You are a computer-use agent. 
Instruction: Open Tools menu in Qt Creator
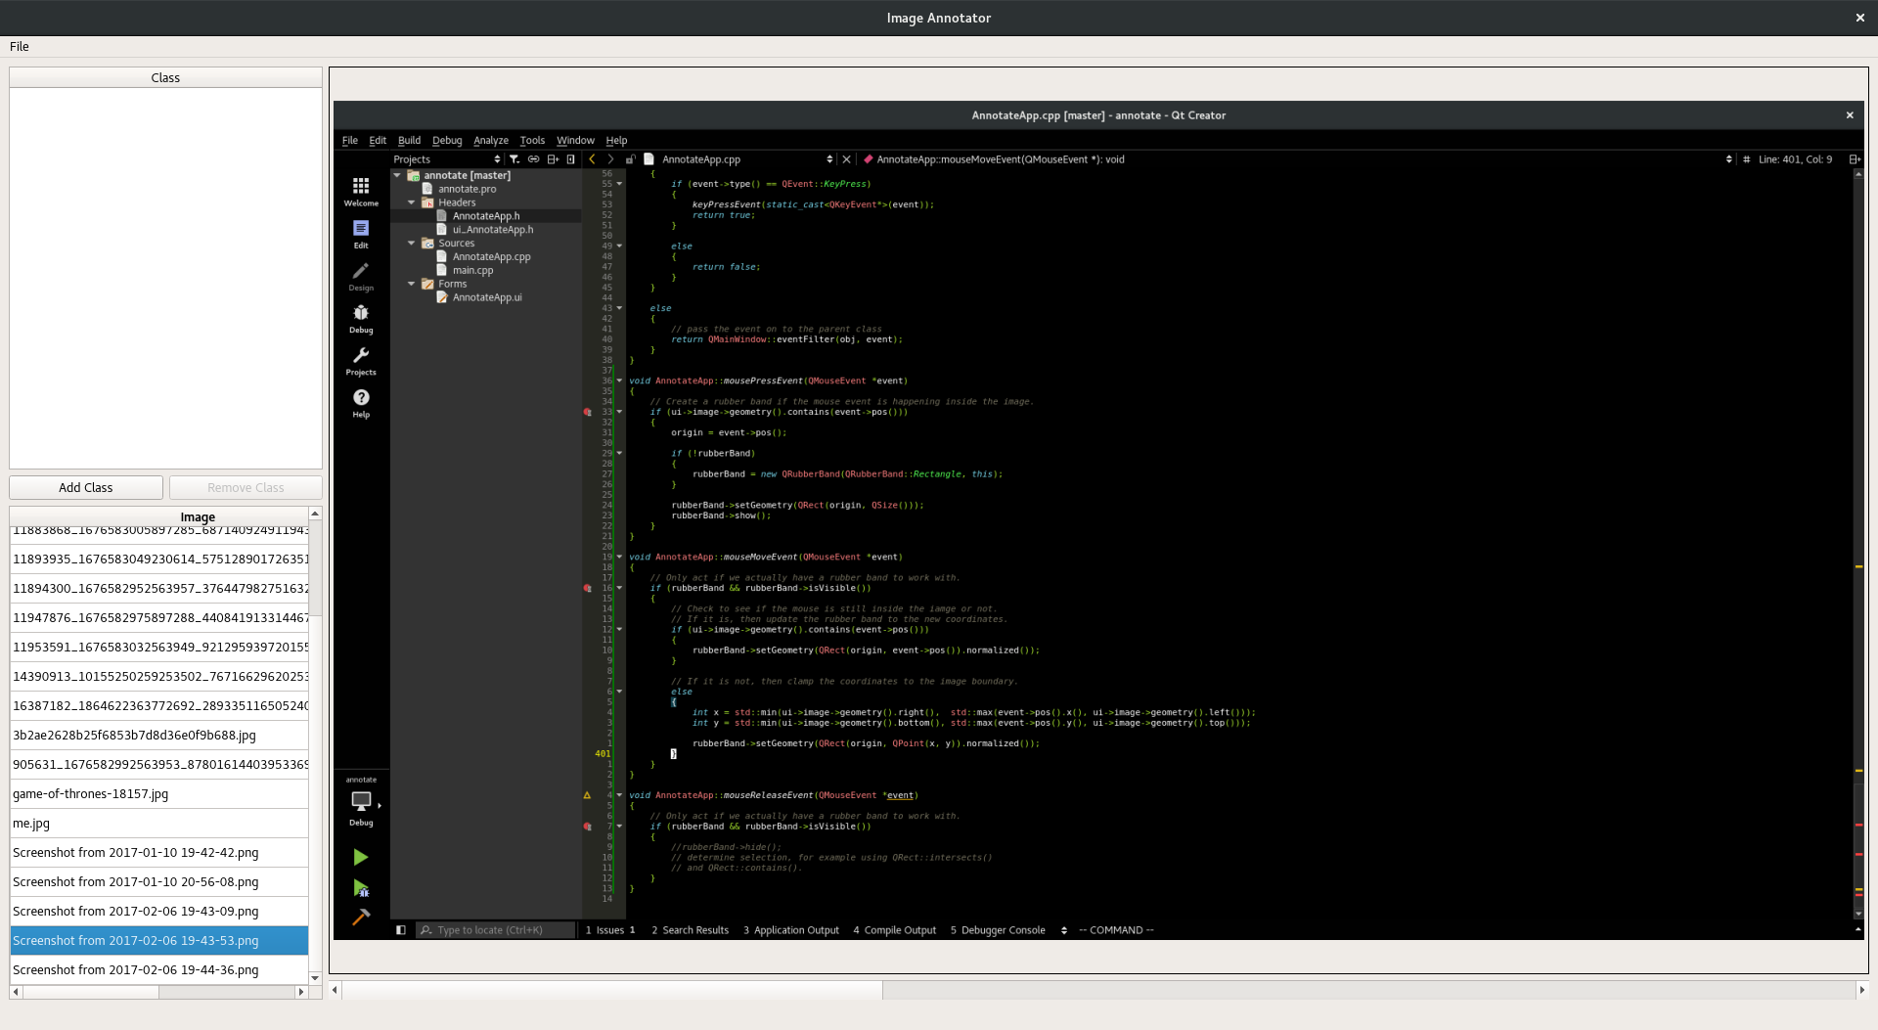(x=532, y=140)
